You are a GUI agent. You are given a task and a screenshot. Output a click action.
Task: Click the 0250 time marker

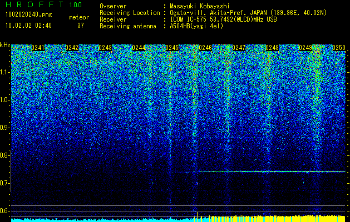[x=339, y=48]
